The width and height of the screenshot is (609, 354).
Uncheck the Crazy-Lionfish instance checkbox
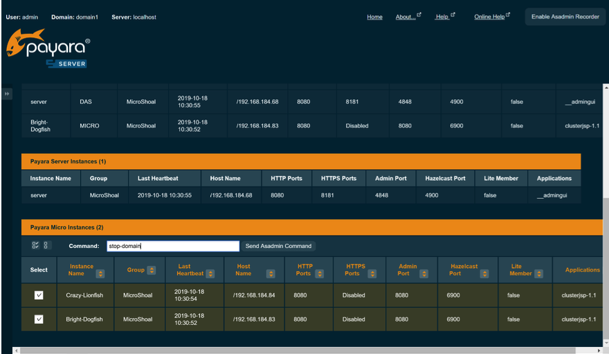[x=39, y=295]
